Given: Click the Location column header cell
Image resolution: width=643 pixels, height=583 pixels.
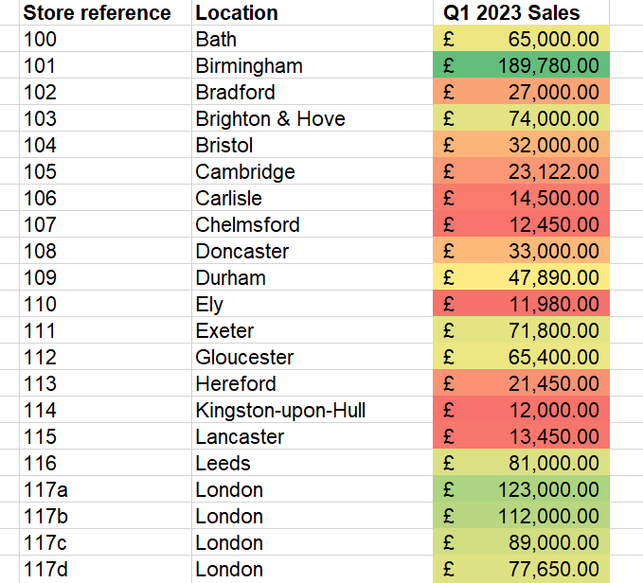Looking at the screenshot, I should [237, 13].
